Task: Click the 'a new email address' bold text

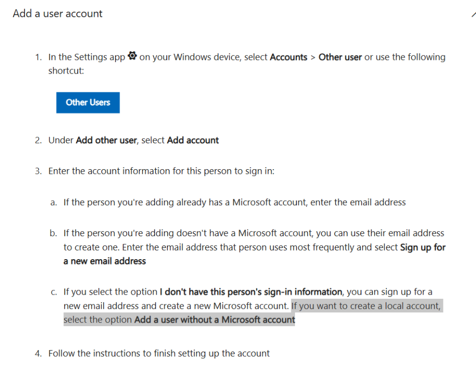Action: coord(105,261)
